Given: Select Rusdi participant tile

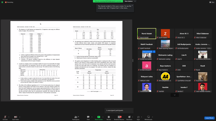Looking at the screenshot, I should [202, 66].
